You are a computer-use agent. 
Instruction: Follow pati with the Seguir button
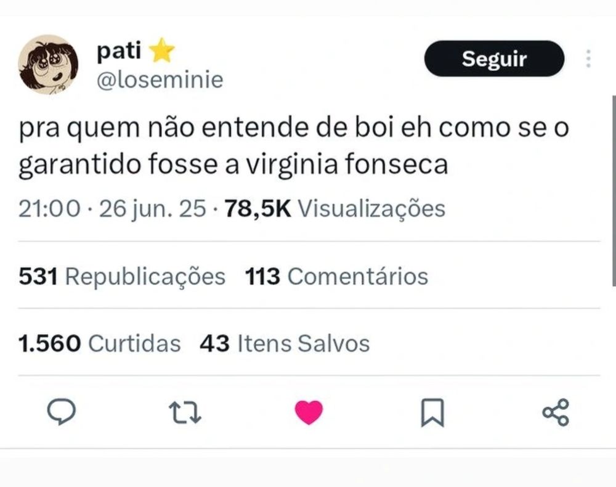coord(494,59)
